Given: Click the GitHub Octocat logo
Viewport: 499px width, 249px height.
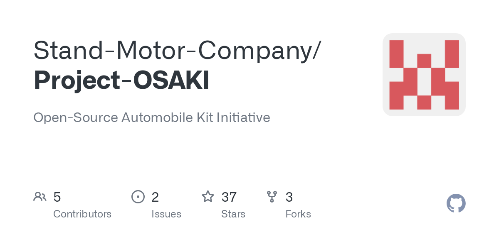Looking at the screenshot, I should coord(456,203).
